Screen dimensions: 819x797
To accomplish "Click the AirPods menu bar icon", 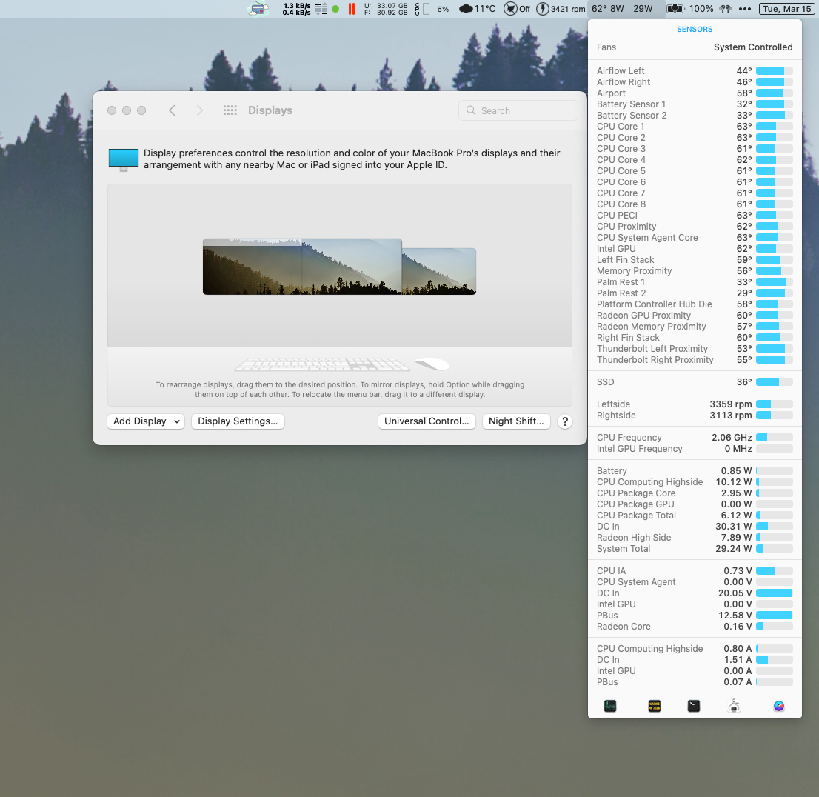I will point(726,9).
